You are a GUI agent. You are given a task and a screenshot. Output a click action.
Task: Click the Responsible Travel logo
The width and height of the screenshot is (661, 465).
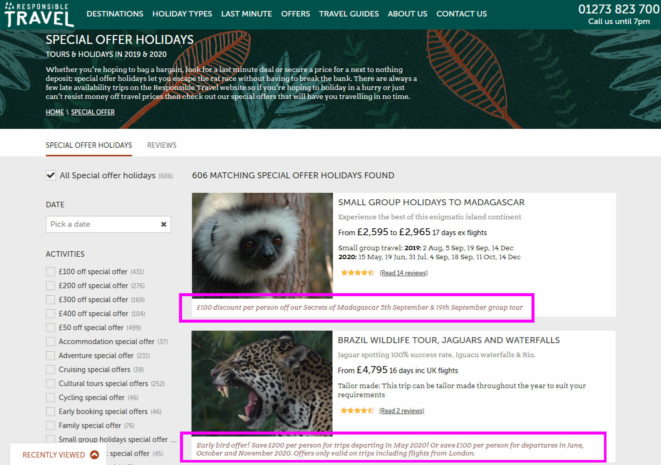coord(39,14)
